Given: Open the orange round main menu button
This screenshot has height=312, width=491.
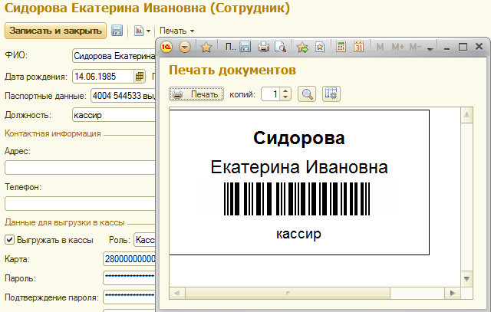Looking at the screenshot, I should click(185, 48).
